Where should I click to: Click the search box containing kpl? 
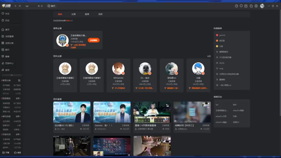point(31,6)
